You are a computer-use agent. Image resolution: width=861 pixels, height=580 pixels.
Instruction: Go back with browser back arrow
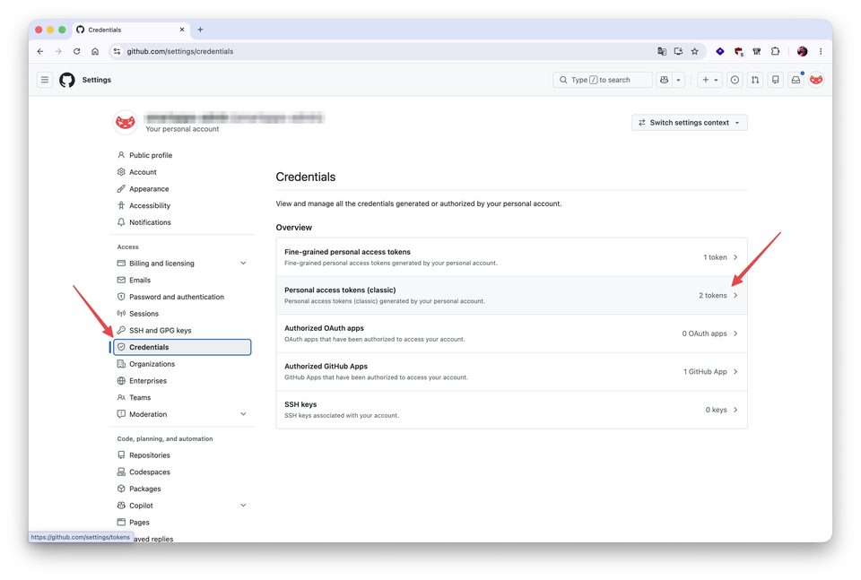point(40,51)
